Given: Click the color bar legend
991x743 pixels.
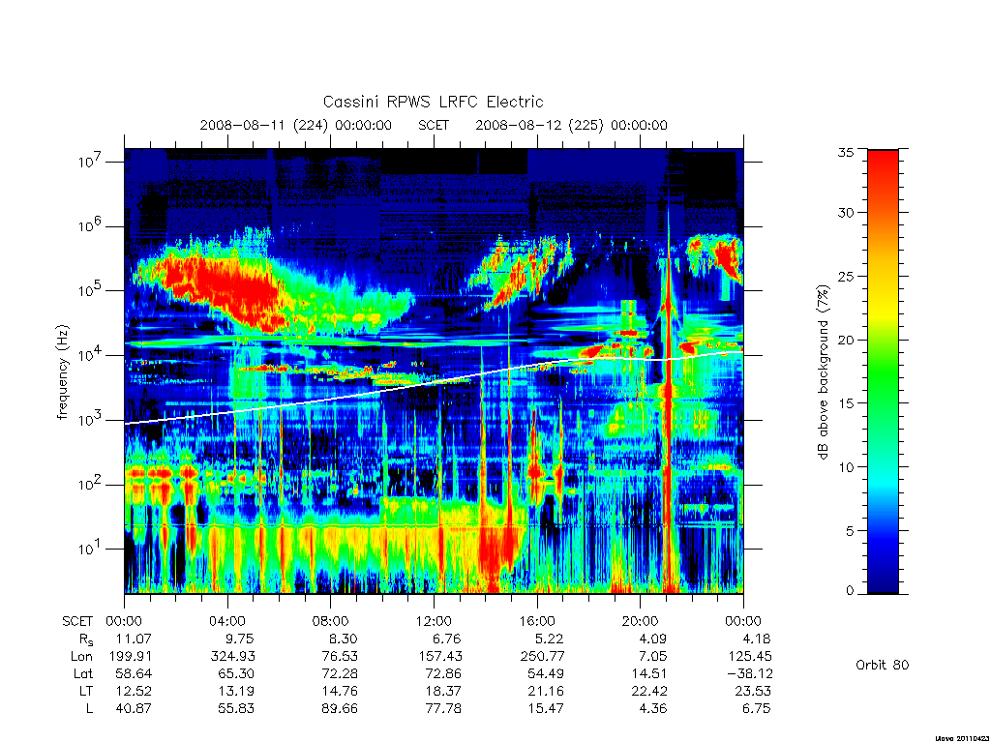Looking at the screenshot, I should [x=883, y=371].
